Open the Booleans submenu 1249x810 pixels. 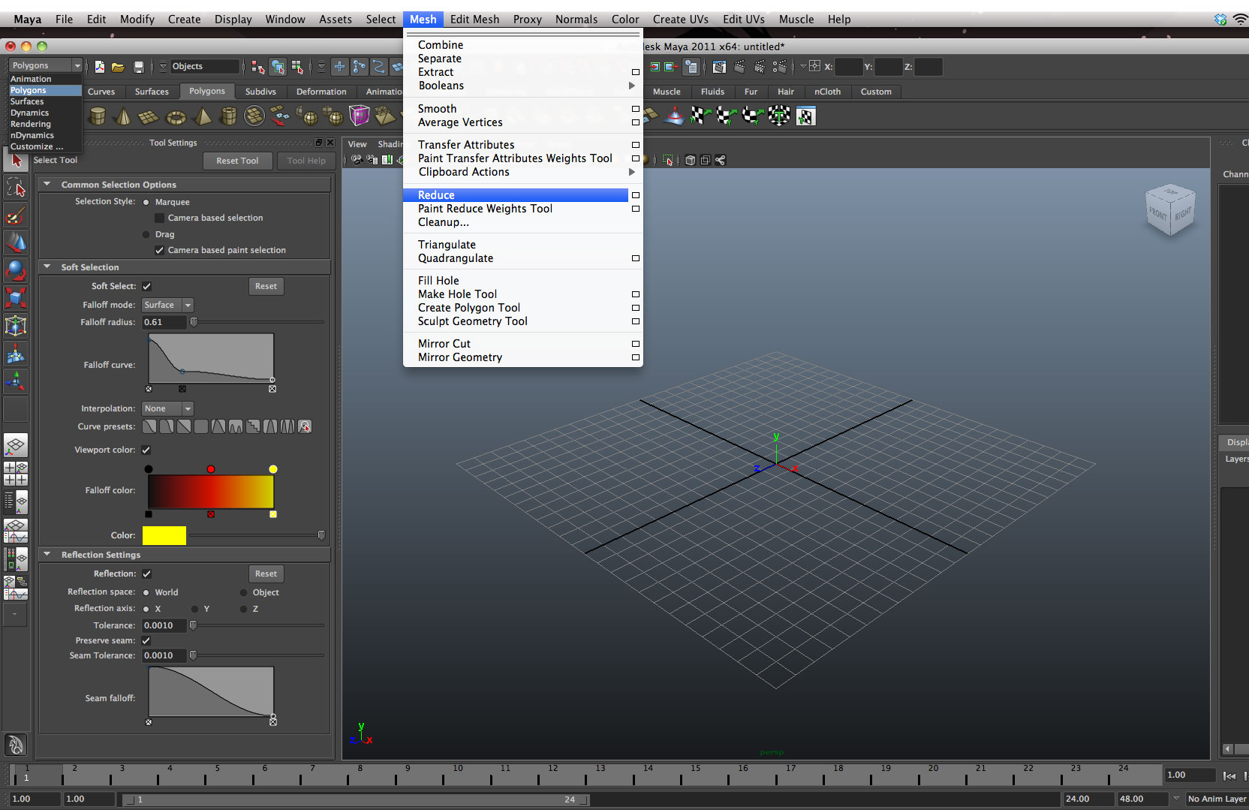click(x=522, y=86)
